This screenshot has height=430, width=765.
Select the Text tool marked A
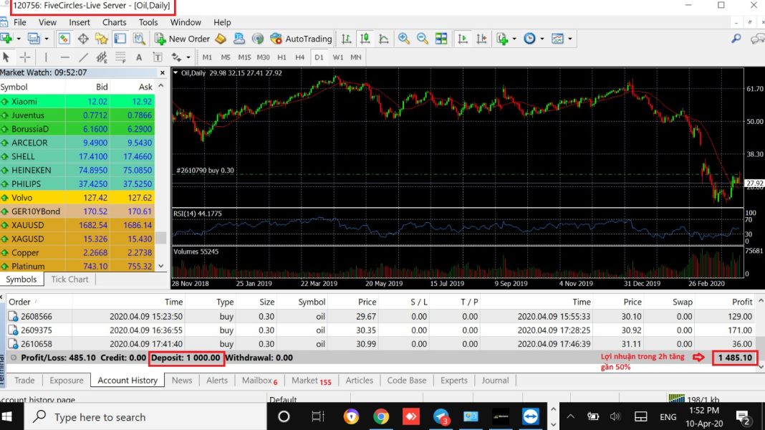[x=139, y=57]
